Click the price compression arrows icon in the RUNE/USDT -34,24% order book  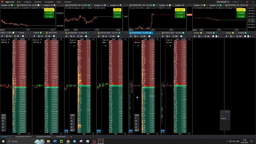click(x=167, y=36)
